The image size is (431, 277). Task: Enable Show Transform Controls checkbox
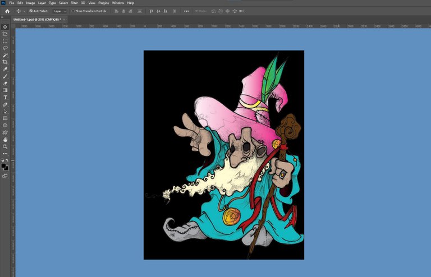(x=73, y=11)
